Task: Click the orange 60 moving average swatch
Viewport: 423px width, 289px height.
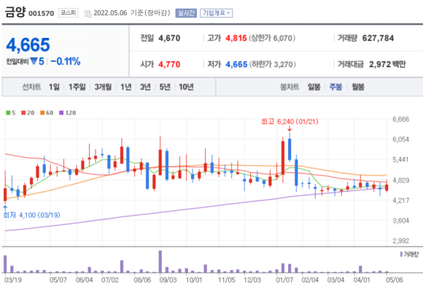Action: click(42, 113)
